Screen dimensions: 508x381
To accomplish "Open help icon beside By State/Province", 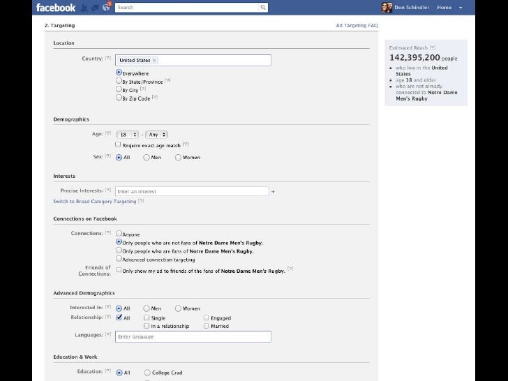I will (x=167, y=81).
